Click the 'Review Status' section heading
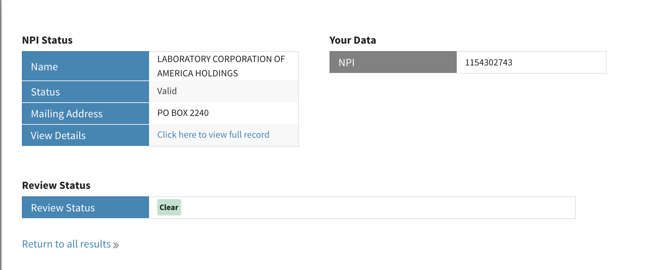The height and width of the screenshot is (270, 655). tap(56, 185)
